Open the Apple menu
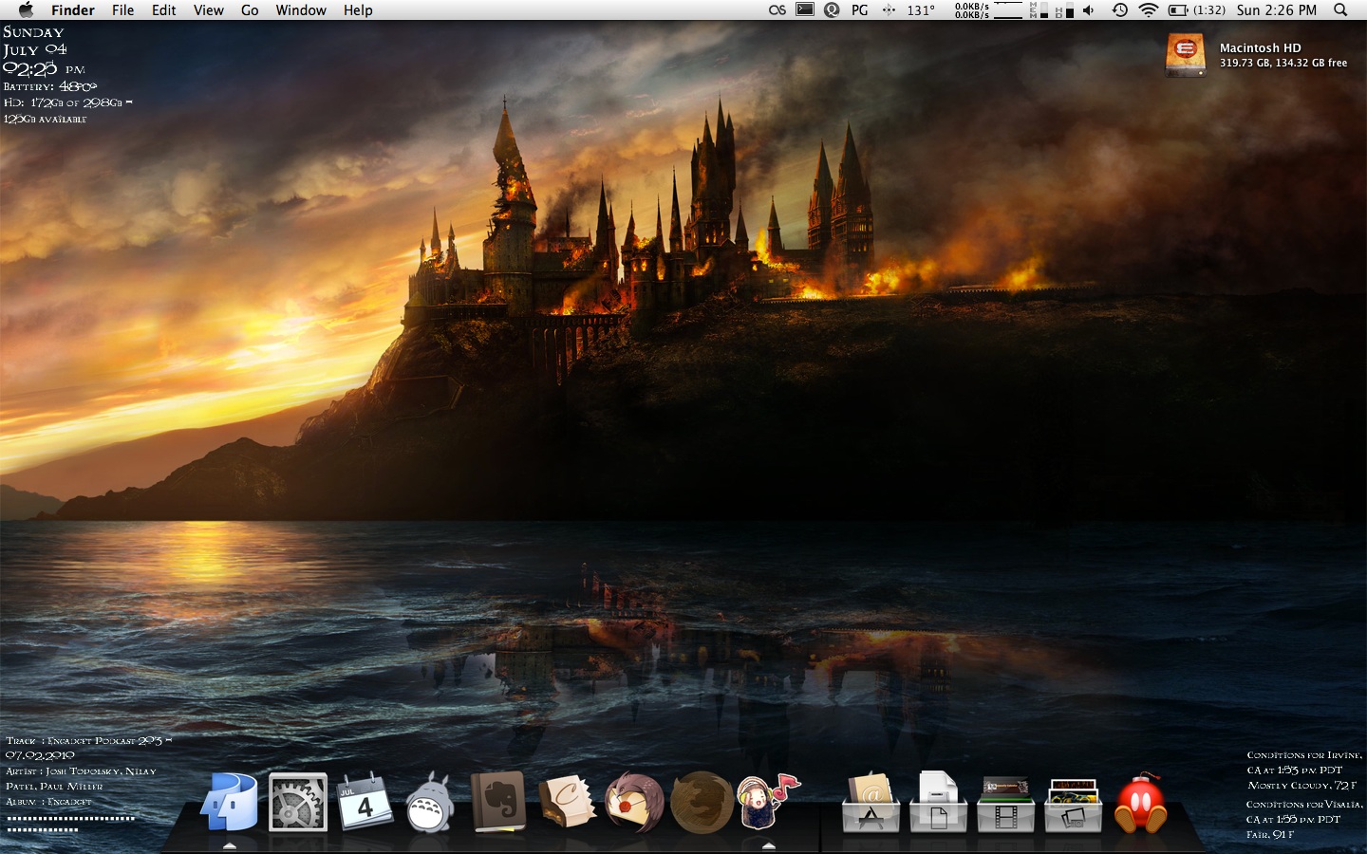 26,10
